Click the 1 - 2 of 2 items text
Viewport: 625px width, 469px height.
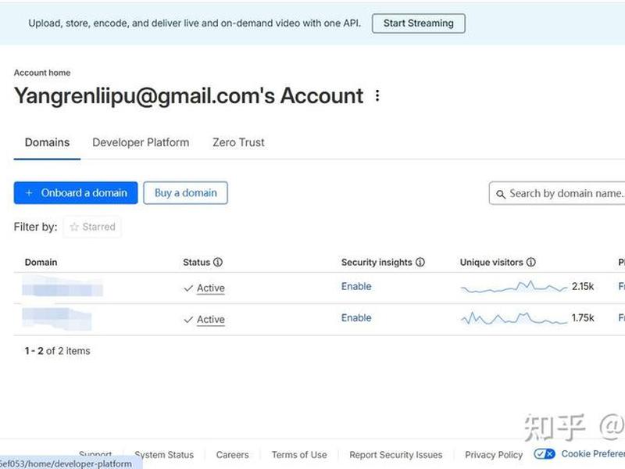pos(57,351)
